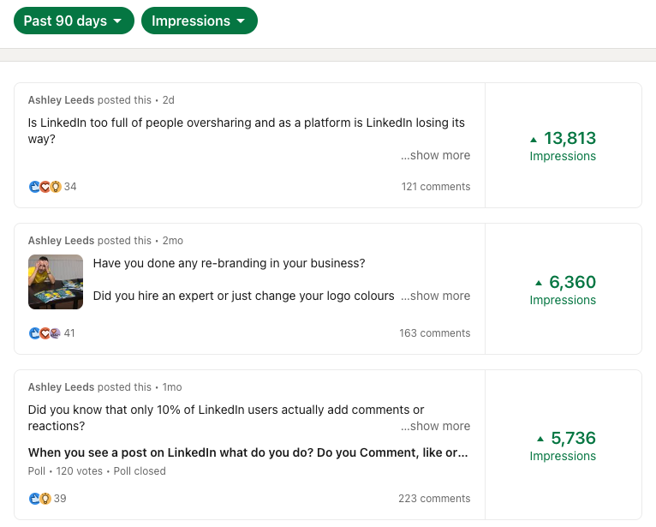656x527 pixels.
Task: Open the Impressions metric dropdown
Action: point(199,21)
